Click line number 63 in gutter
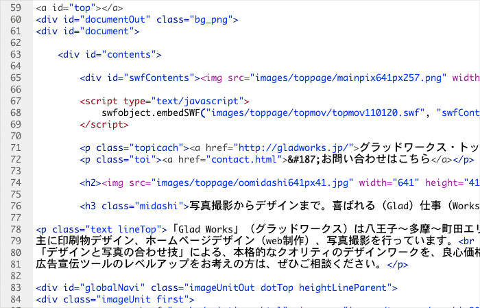Viewport: 480px width, 308px height. [16, 54]
